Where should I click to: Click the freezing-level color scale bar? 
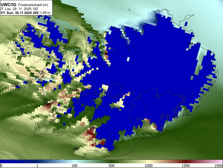[111, 161]
